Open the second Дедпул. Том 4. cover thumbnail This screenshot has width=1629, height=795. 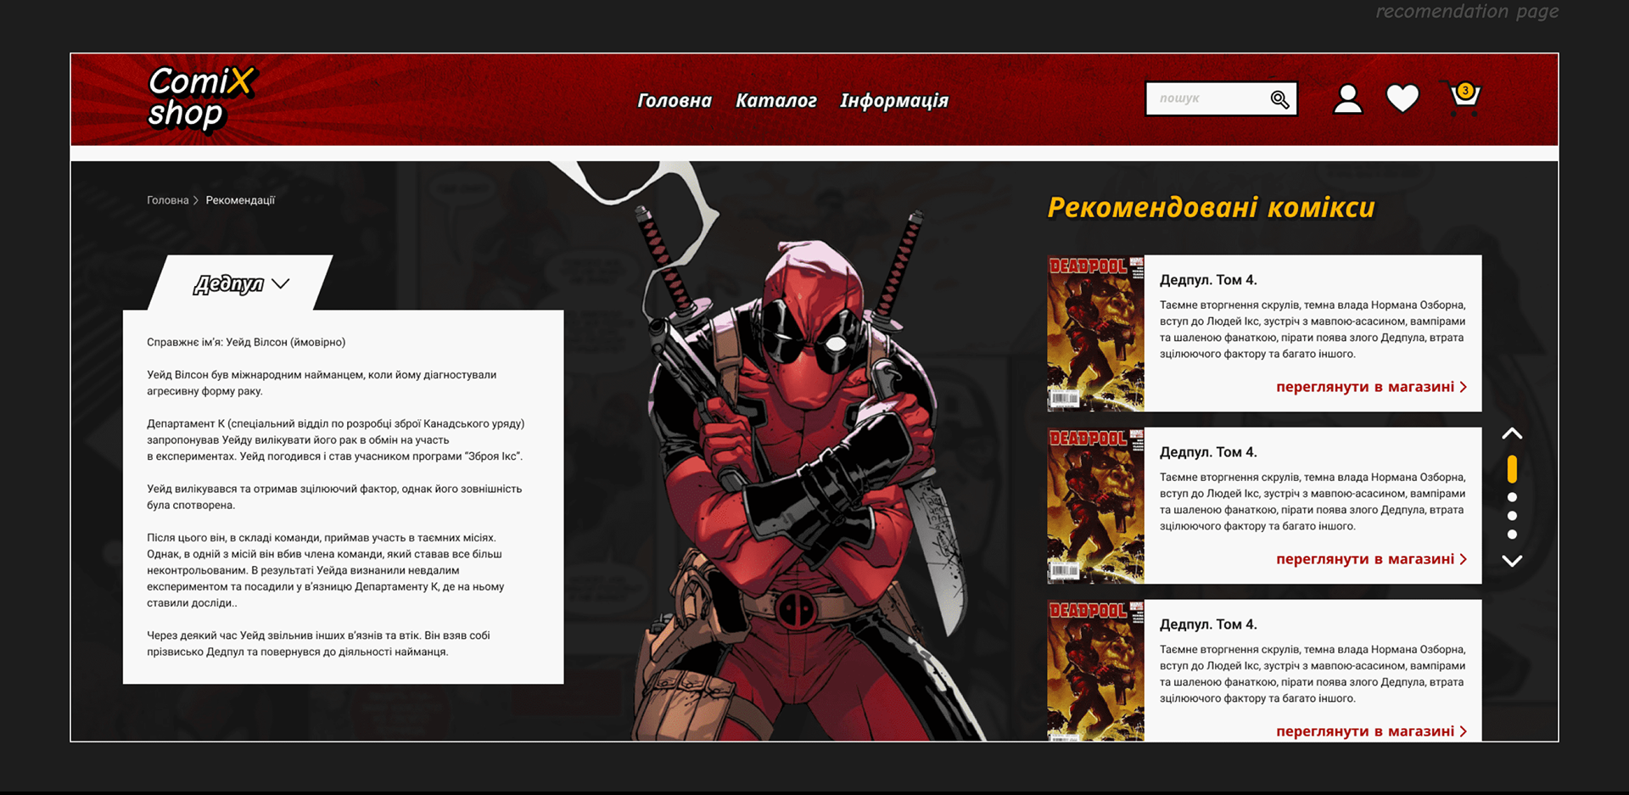[1095, 506]
